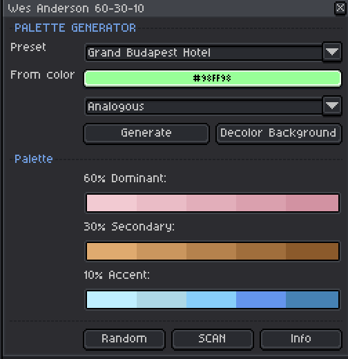The image size is (348, 359).
Task: Click the SCAN button
Action: tap(213, 339)
